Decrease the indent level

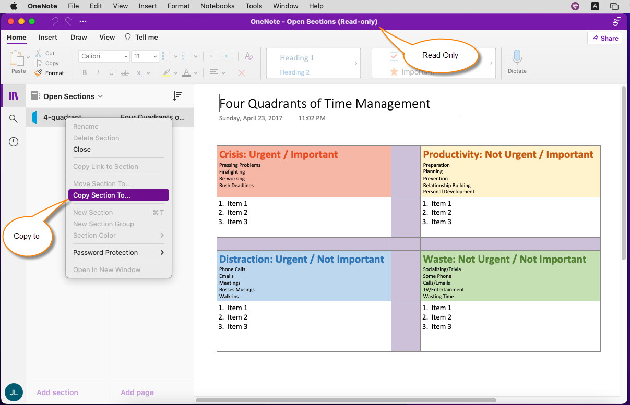tap(213, 56)
